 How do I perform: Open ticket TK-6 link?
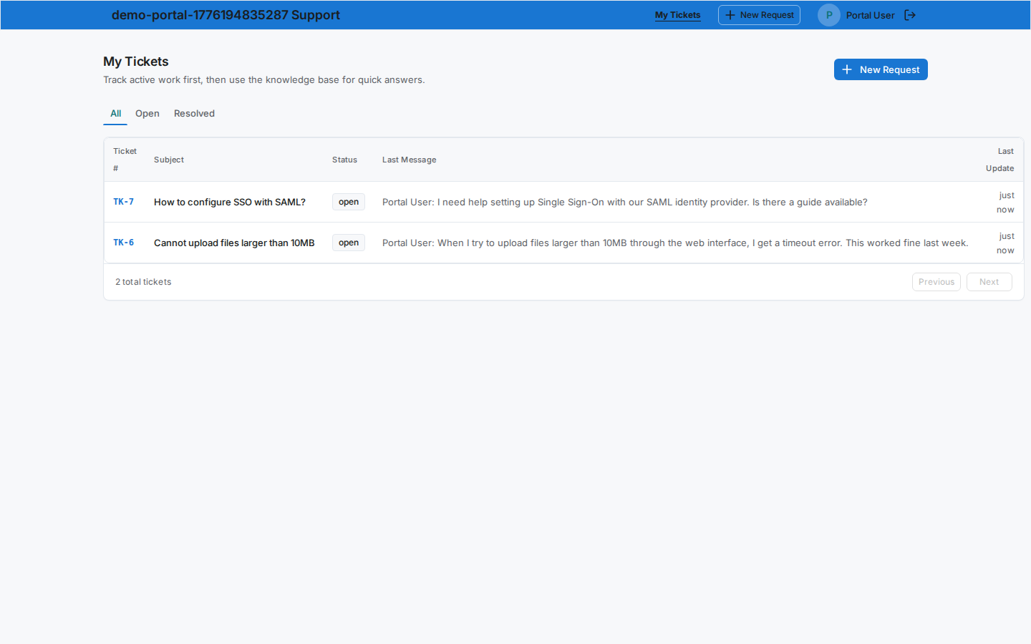[123, 243]
